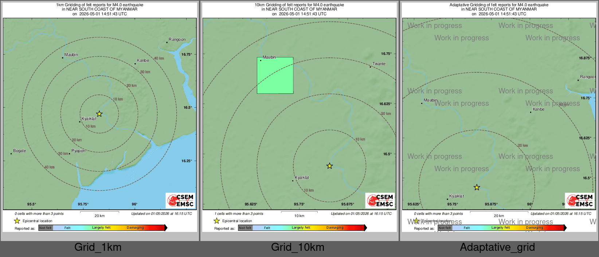The height and width of the screenshot is (257, 599).
Task: Click 'Felt' blue swatch in the 10km legend
Action: pos(267,228)
